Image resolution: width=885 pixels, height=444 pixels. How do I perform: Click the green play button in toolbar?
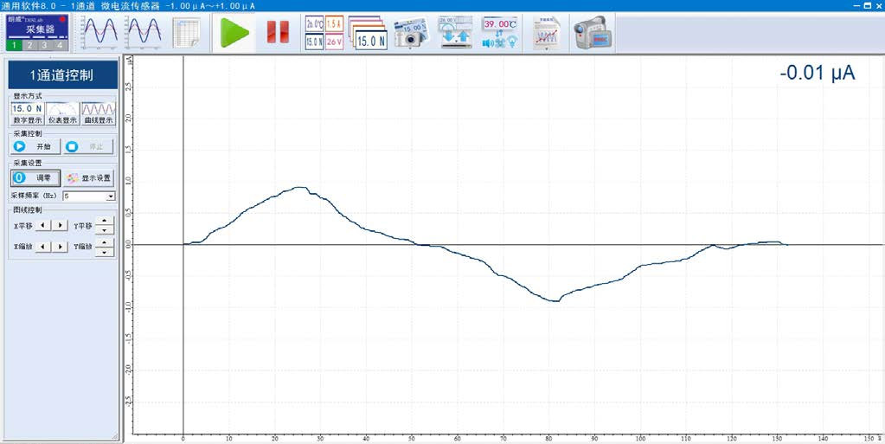(x=234, y=33)
